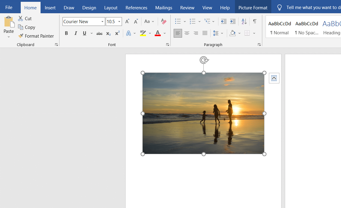The image size is (341, 208).
Task: Apply the No Spacing style
Action: (307, 28)
